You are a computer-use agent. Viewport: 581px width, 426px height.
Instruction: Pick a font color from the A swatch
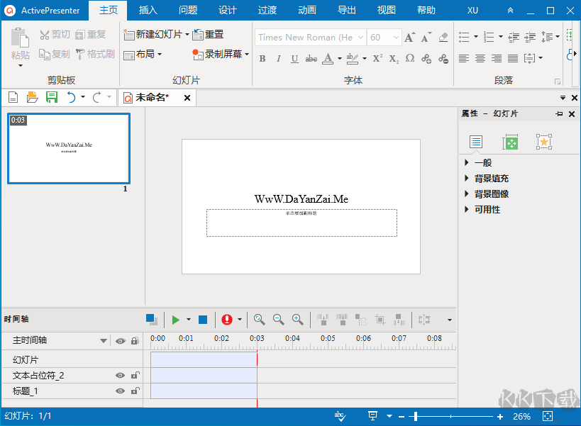[329, 59]
